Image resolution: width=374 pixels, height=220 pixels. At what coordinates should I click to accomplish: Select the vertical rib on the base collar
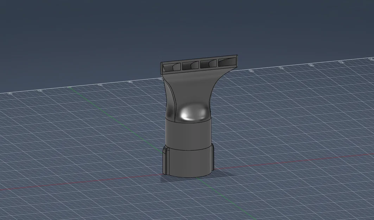(x=166, y=161)
